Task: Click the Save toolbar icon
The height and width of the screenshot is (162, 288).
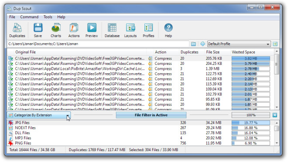Action: (38, 30)
